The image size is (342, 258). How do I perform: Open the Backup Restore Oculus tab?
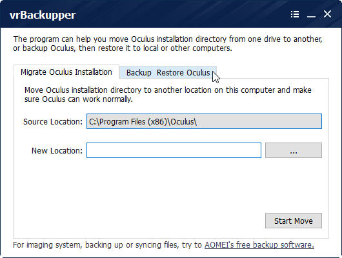(x=168, y=73)
